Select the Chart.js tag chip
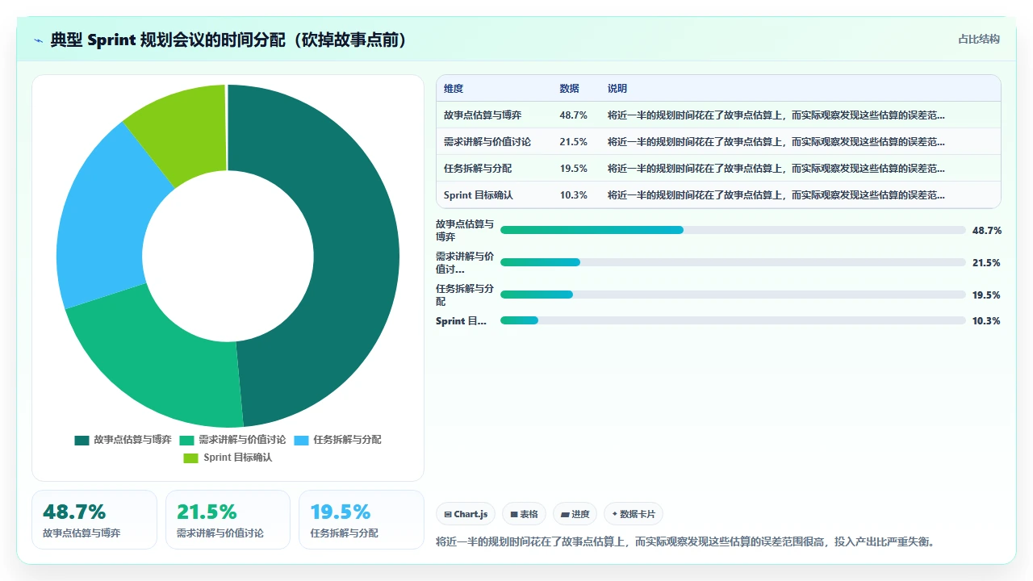 (466, 514)
